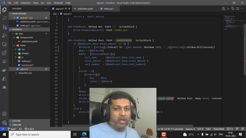The height and width of the screenshot is (138, 246).
Task: Click the remote window status bar icon
Action: tap(3, 129)
